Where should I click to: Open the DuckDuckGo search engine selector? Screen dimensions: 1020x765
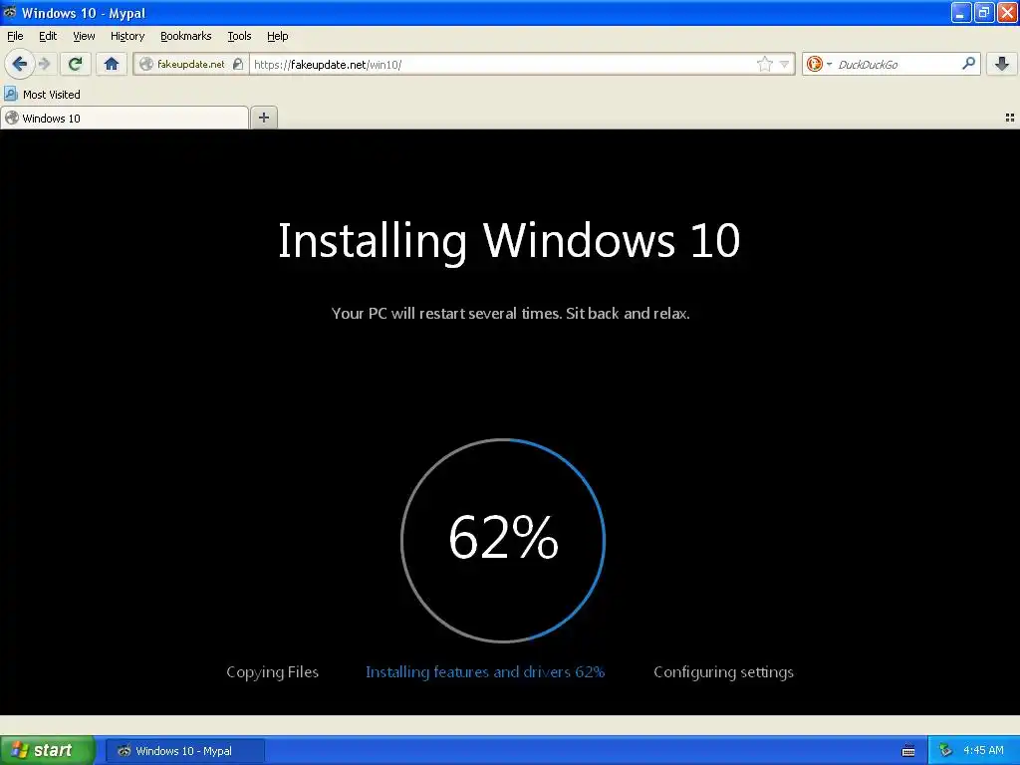click(x=819, y=64)
